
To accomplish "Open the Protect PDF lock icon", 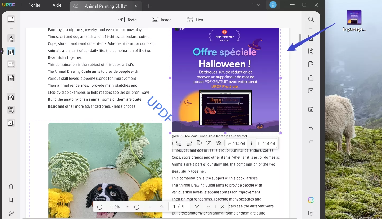I will pyautogui.click(x=311, y=64).
